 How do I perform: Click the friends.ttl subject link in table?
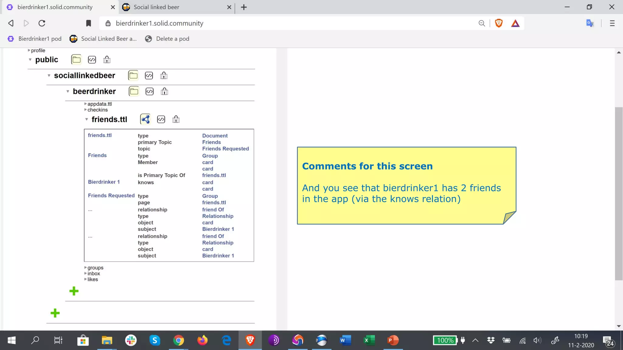click(100, 135)
